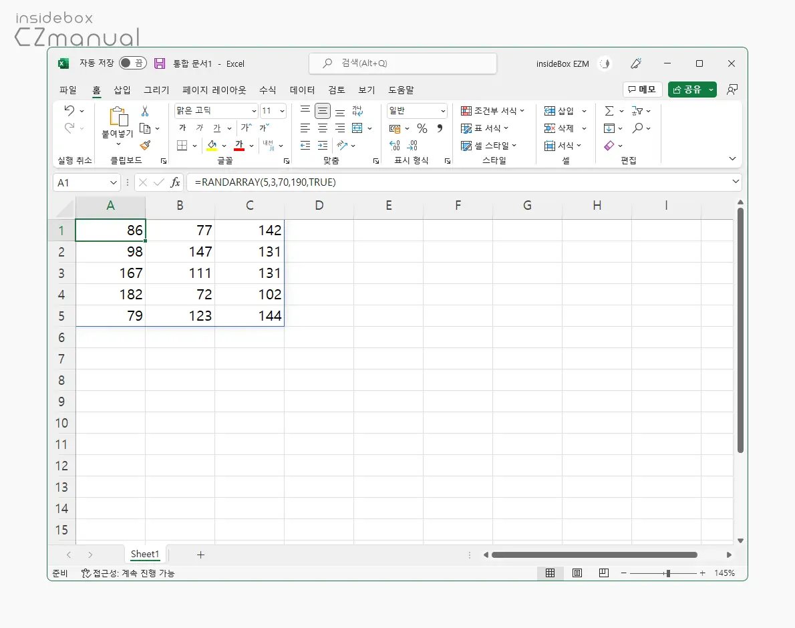Click the zoom slider handle
The image size is (795, 628).
point(668,573)
